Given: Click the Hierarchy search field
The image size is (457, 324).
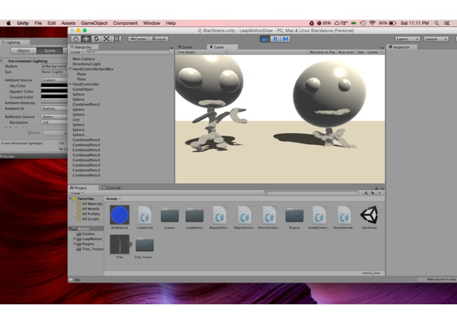Looking at the screenshot, I should [128, 52].
